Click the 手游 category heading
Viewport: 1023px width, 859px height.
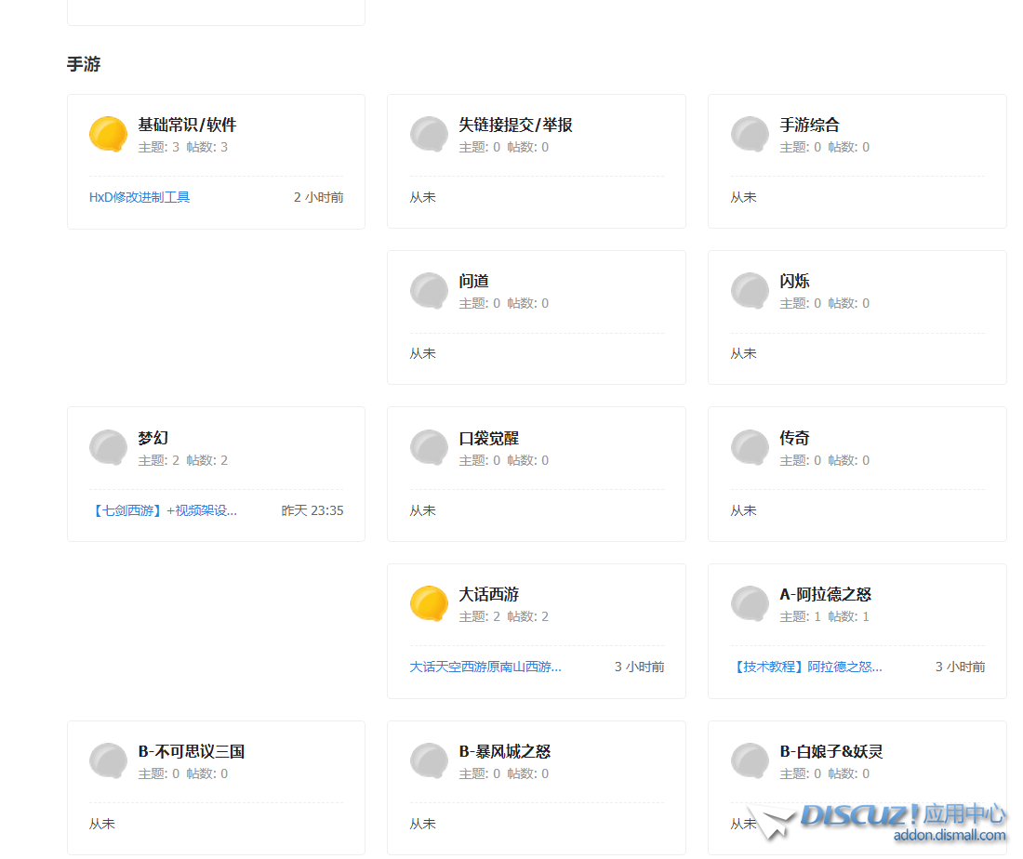pyautogui.click(x=84, y=64)
